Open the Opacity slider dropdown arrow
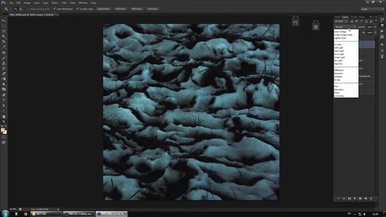386x217 pixels. pos(375,27)
